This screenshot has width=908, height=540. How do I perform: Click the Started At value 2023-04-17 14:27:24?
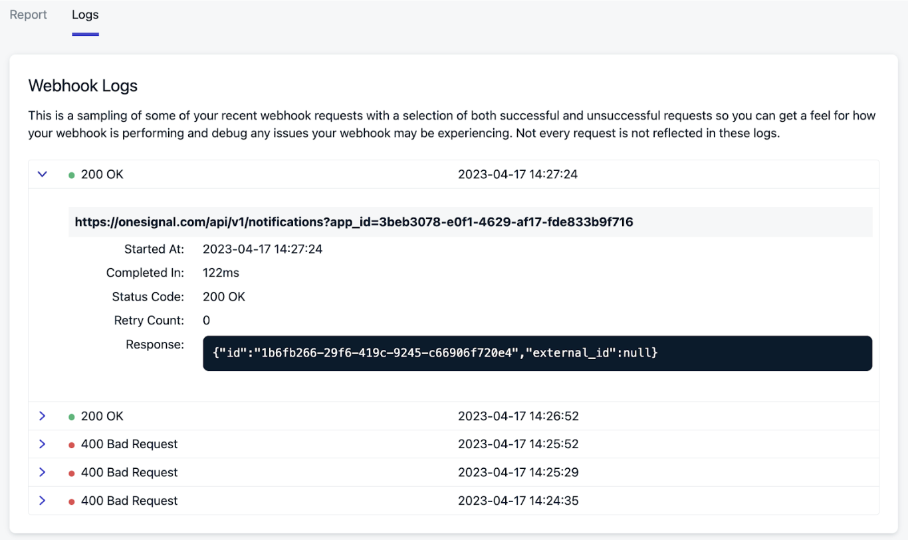pyautogui.click(x=263, y=249)
